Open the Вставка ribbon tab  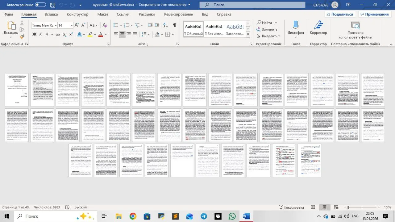pos(51,14)
